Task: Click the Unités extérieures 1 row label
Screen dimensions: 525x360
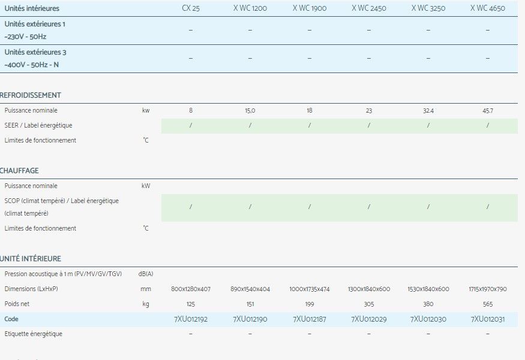Action: pyautogui.click(x=35, y=24)
